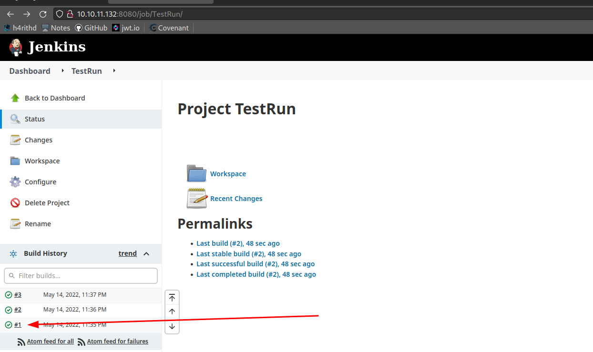Open Last completed build (#2) permalink
The width and height of the screenshot is (593, 352).
point(256,274)
